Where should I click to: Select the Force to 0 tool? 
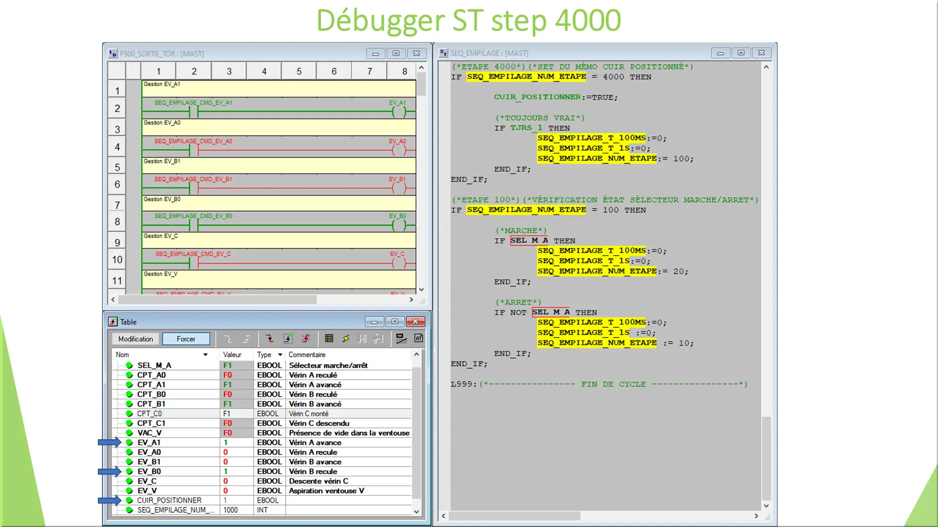(270, 338)
